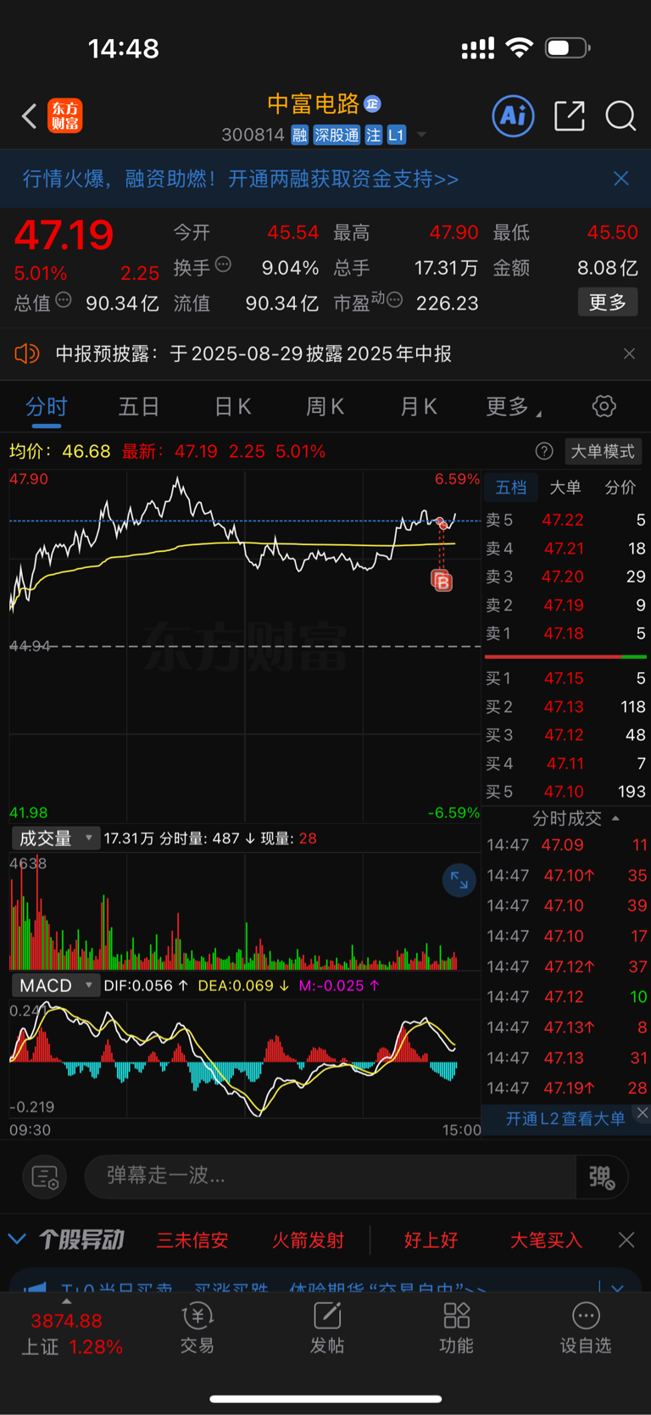
Task: Tap 更多 button in quote panel
Action: (x=608, y=302)
